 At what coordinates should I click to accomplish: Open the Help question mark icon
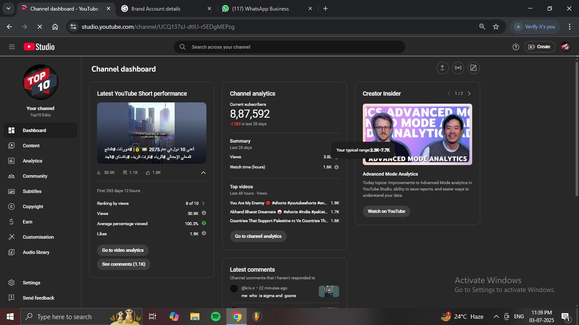pos(516,47)
